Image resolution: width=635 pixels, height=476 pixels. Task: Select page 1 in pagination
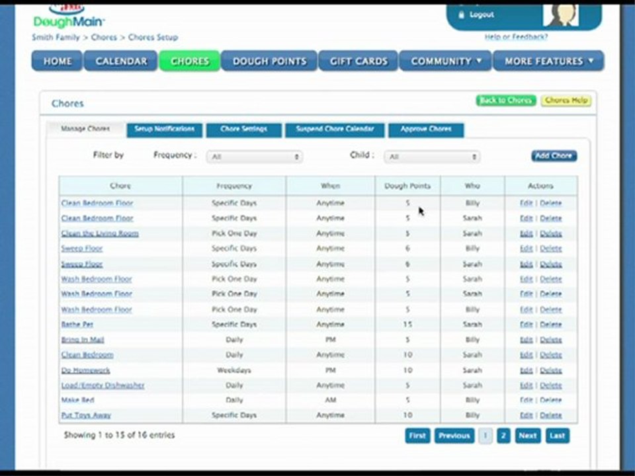pyautogui.click(x=485, y=436)
